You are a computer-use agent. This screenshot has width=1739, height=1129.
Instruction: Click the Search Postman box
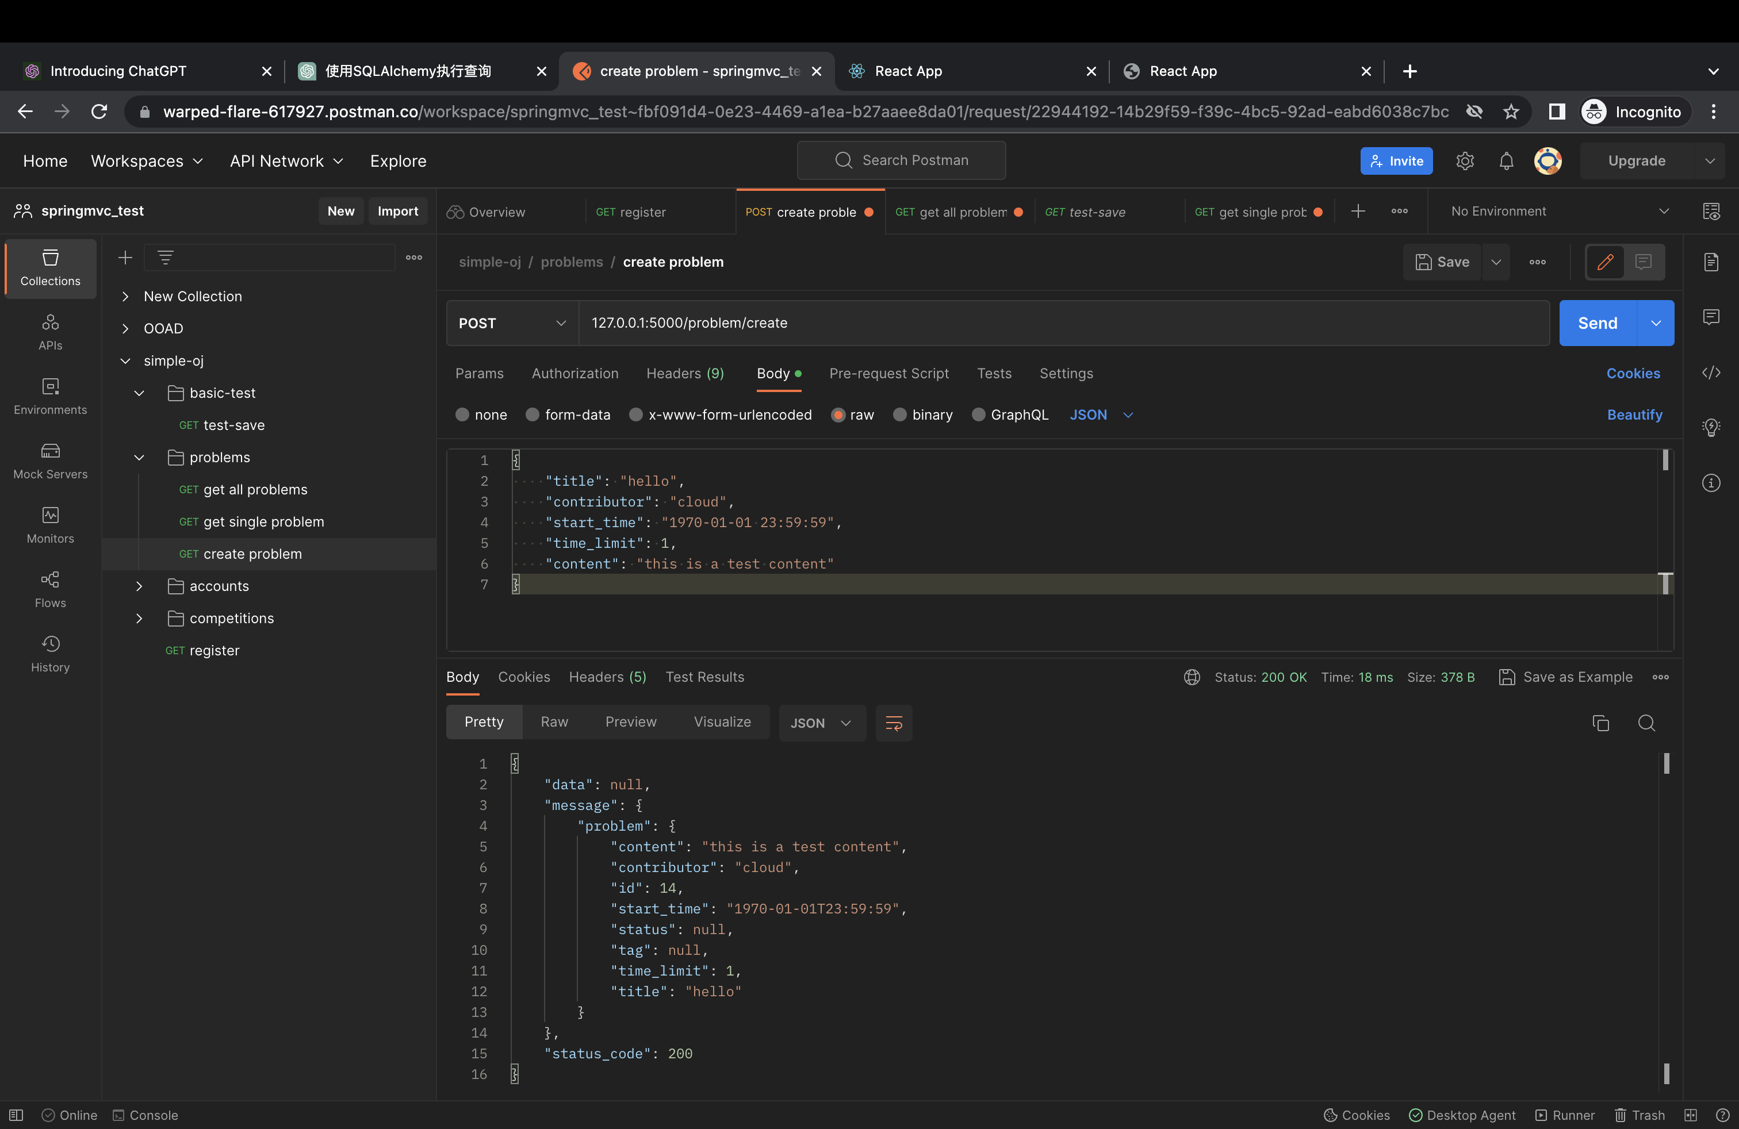pos(901,160)
